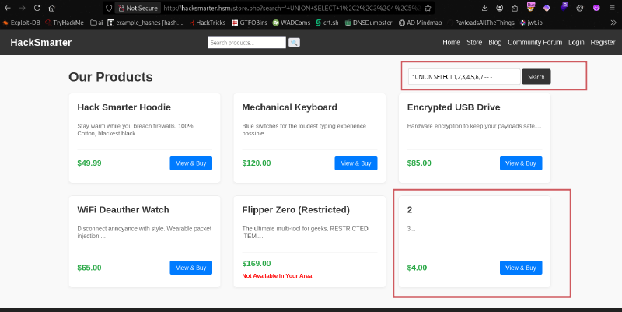Screen dimensions: 622x312
Task: Click the round purple extension icon
Action: pyautogui.click(x=596, y=8)
